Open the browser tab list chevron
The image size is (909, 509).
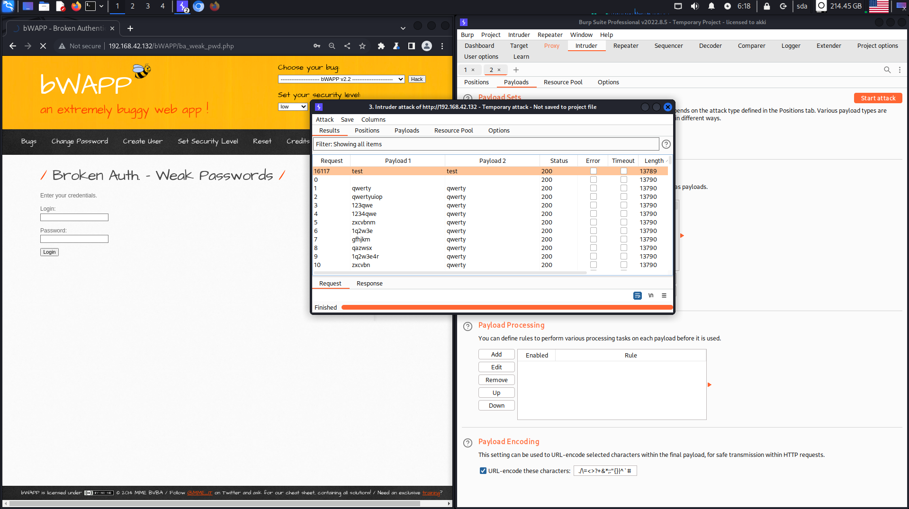[403, 28]
